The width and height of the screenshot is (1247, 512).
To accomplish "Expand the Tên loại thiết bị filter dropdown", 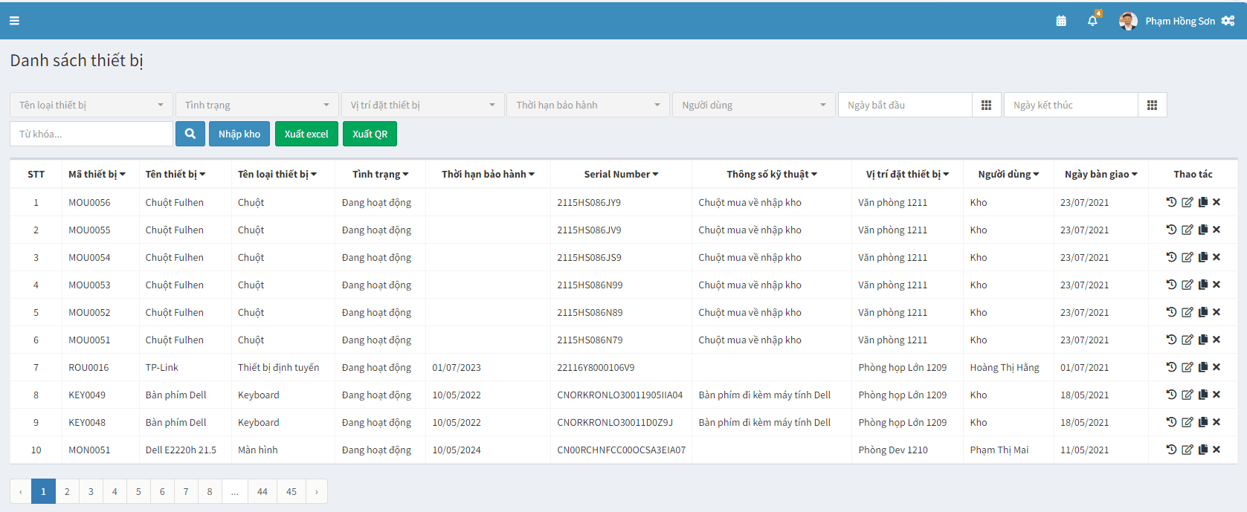I will tap(91, 105).
